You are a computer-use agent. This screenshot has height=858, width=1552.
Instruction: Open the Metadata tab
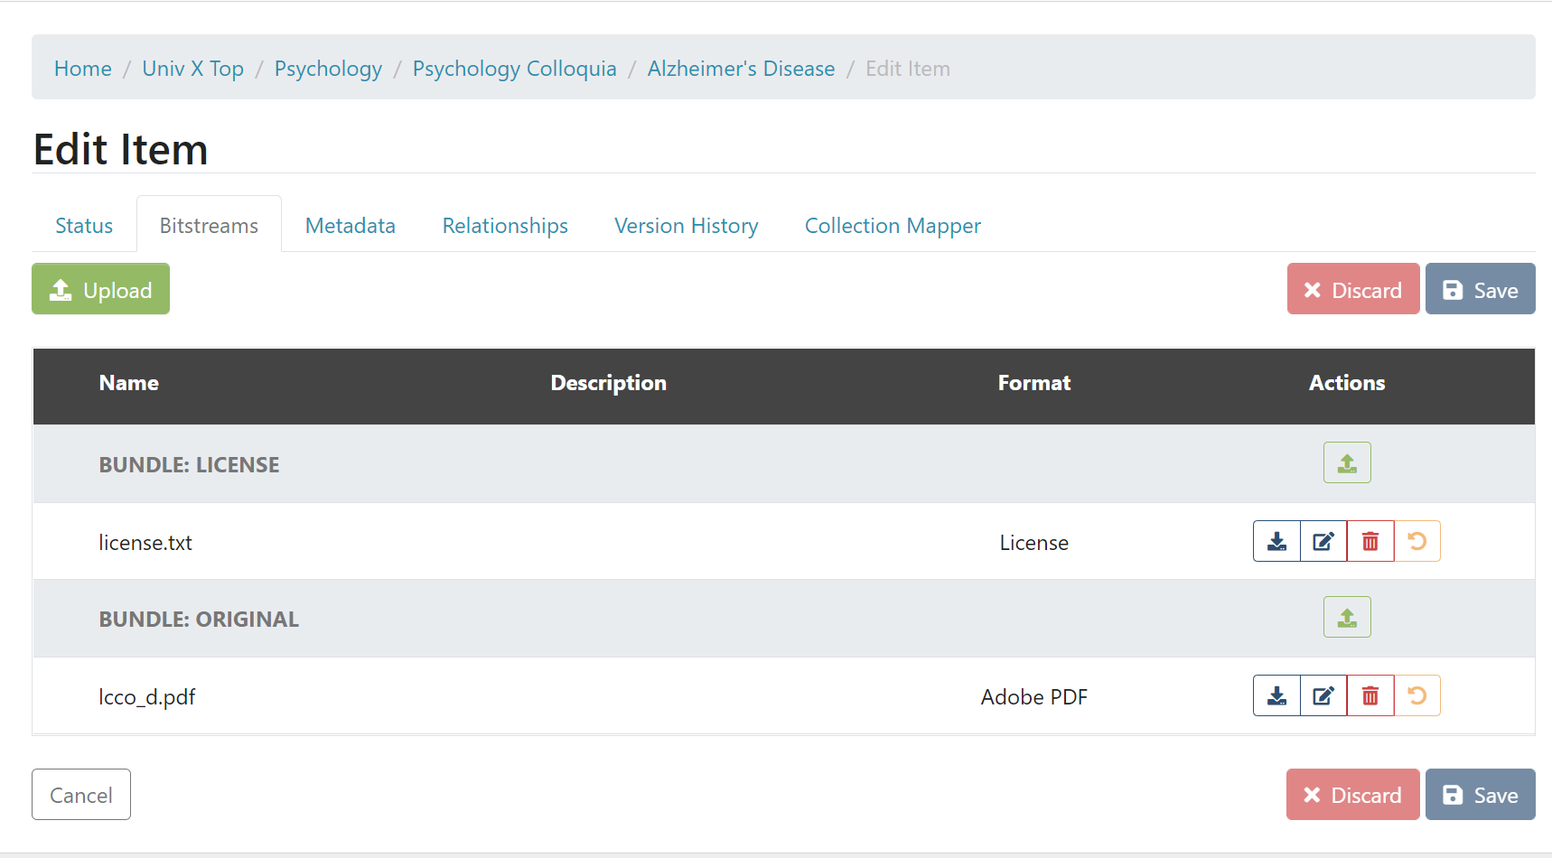point(351,226)
